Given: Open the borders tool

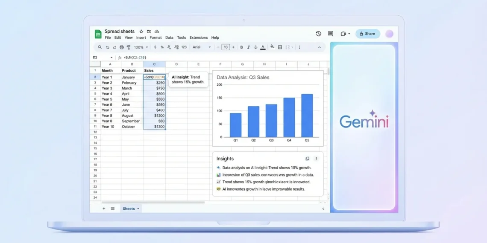Looking at the screenshot, I should [280, 47].
